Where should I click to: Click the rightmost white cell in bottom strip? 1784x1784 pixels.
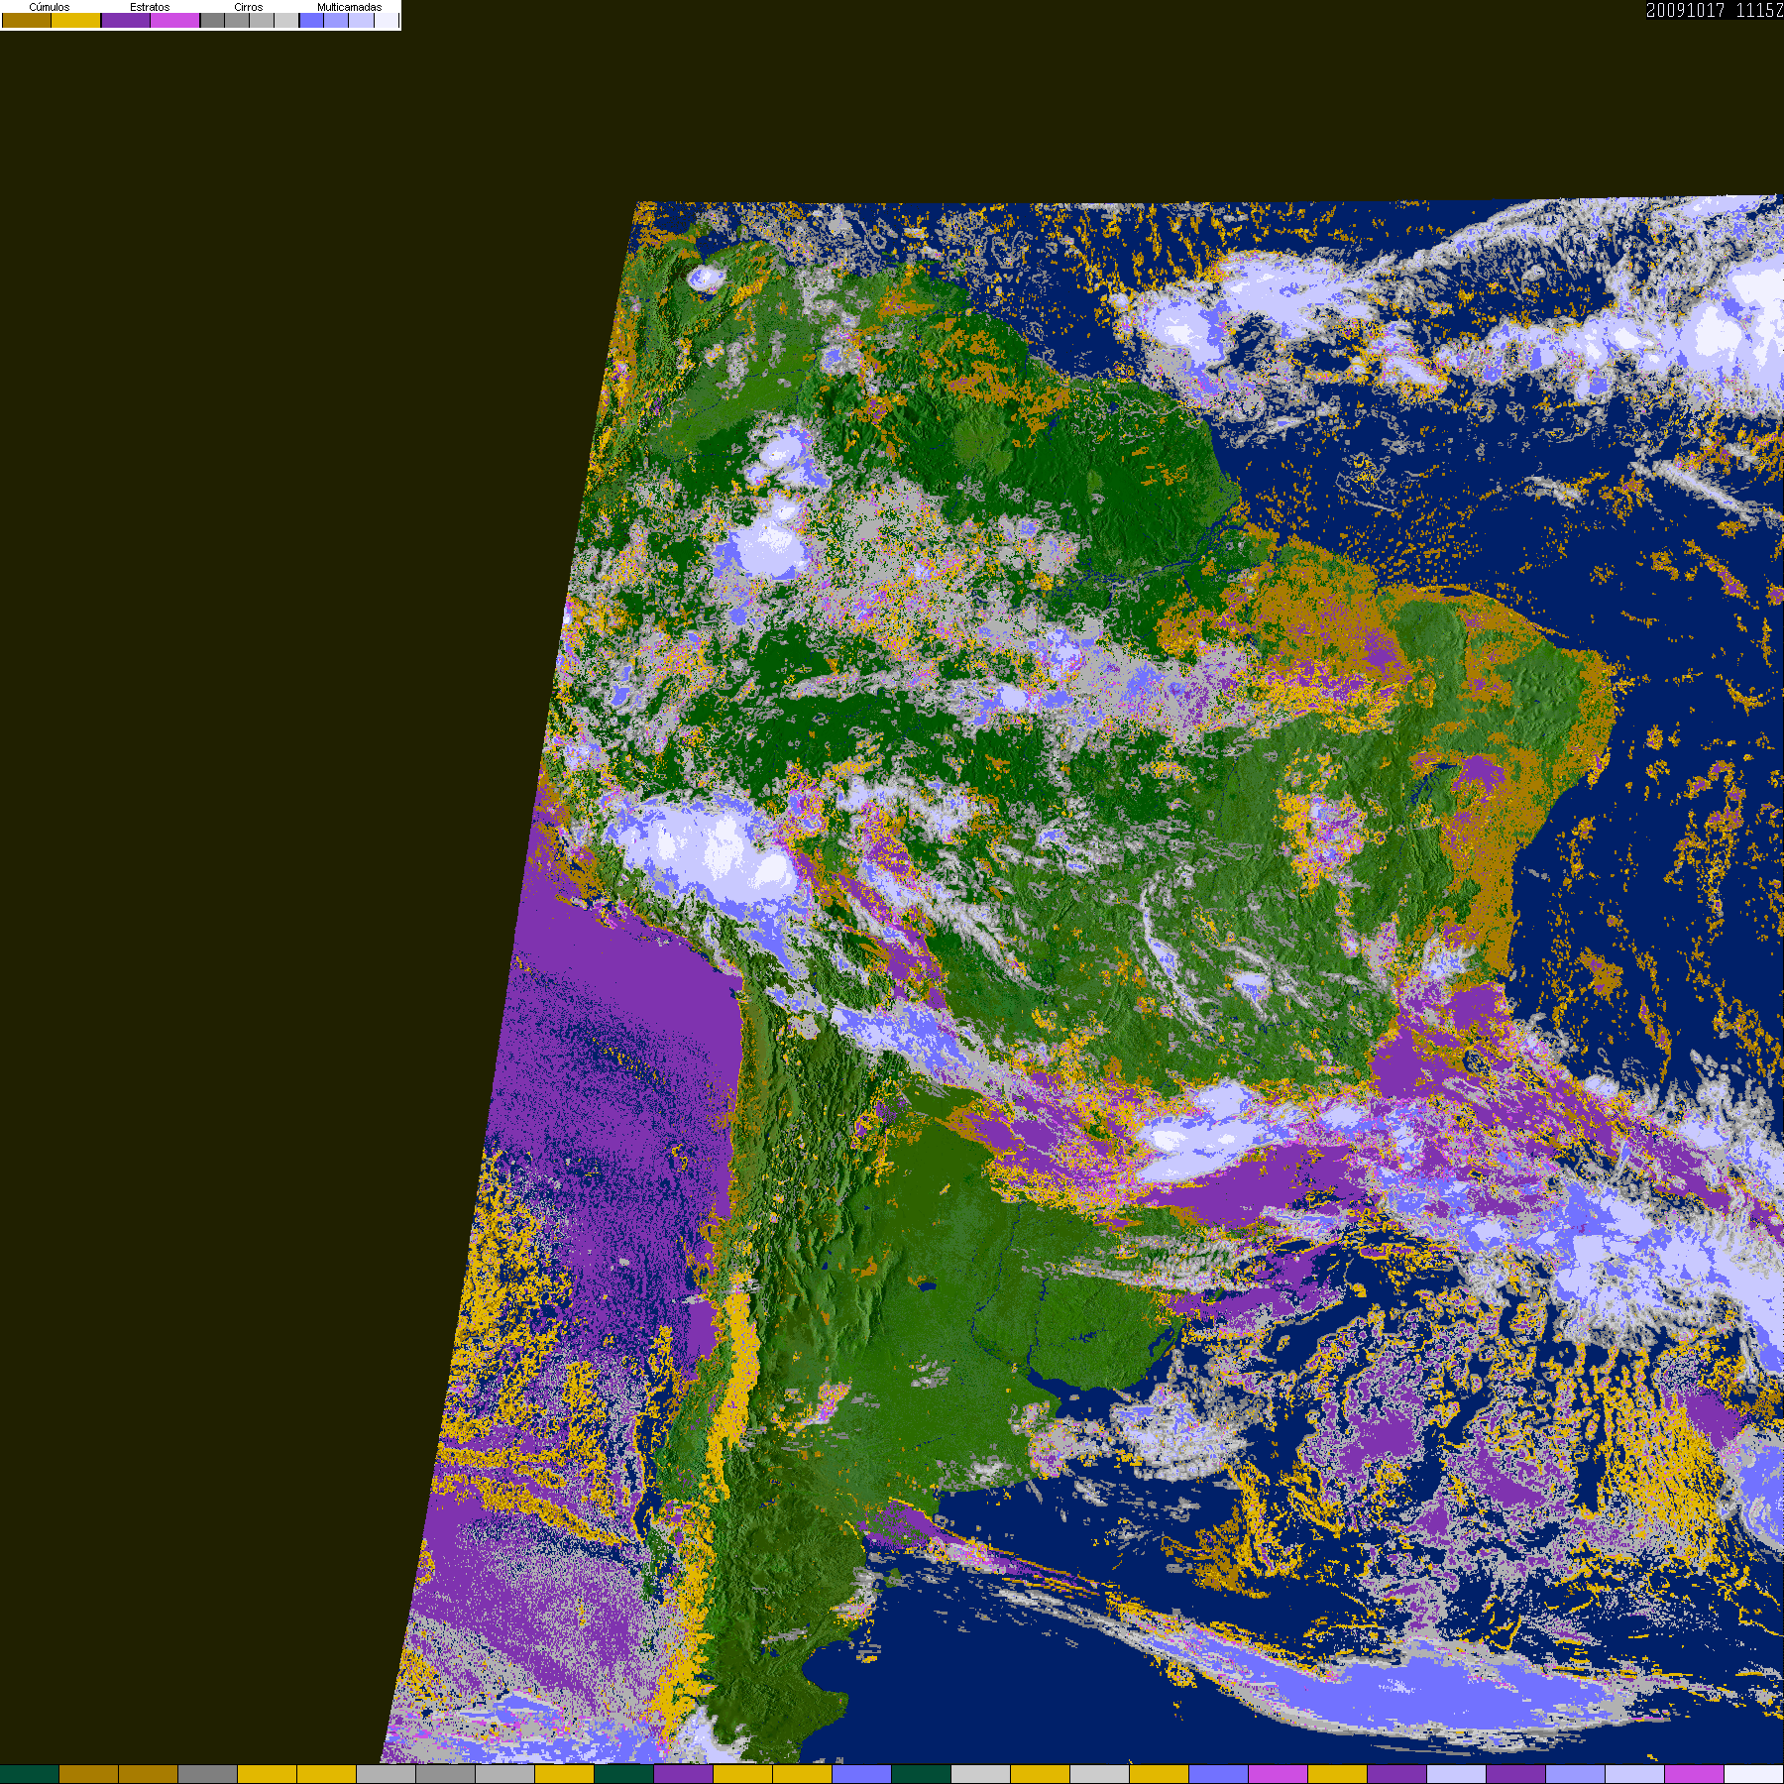(1754, 1775)
